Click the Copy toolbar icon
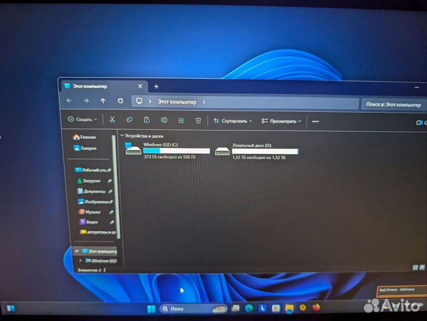 [129, 120]
